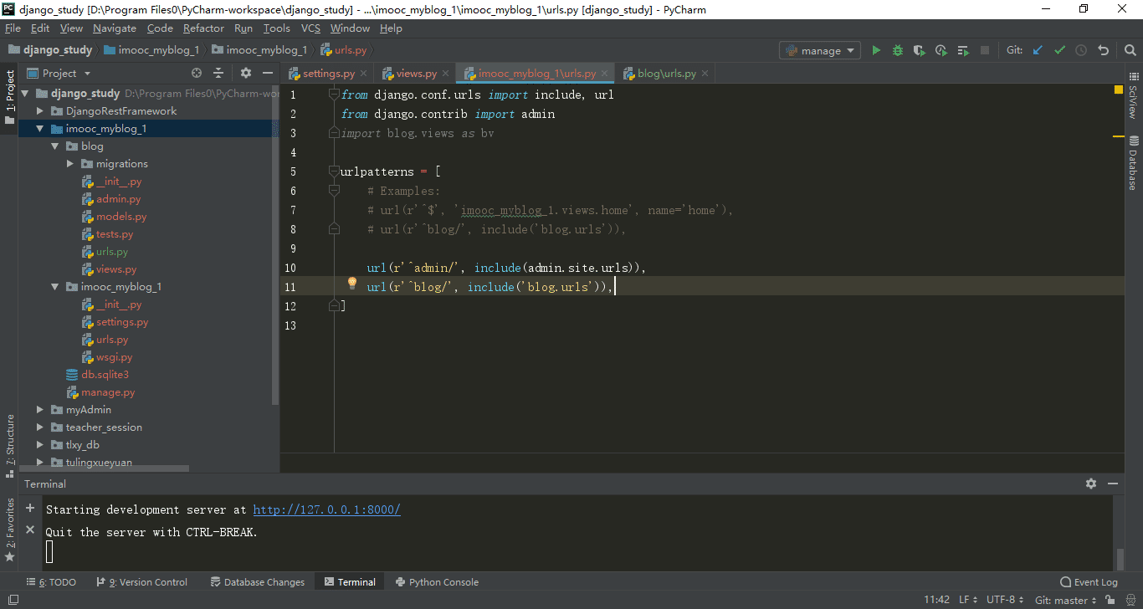Screen dimensions: 1143x609
Task: Click locate-current-file target icon in Project panel
Action: pos(197,74)
